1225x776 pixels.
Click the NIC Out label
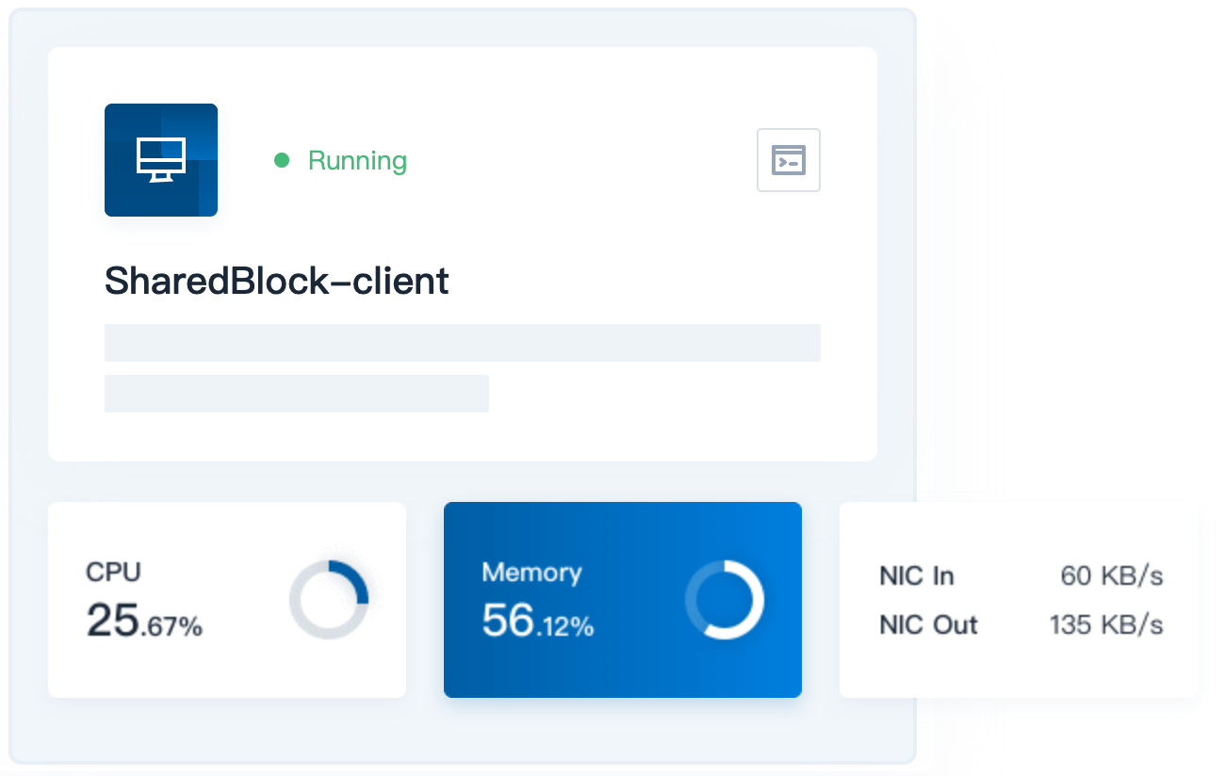(928, 624)
